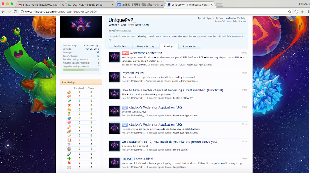Open the Information tab

(190, 46)
